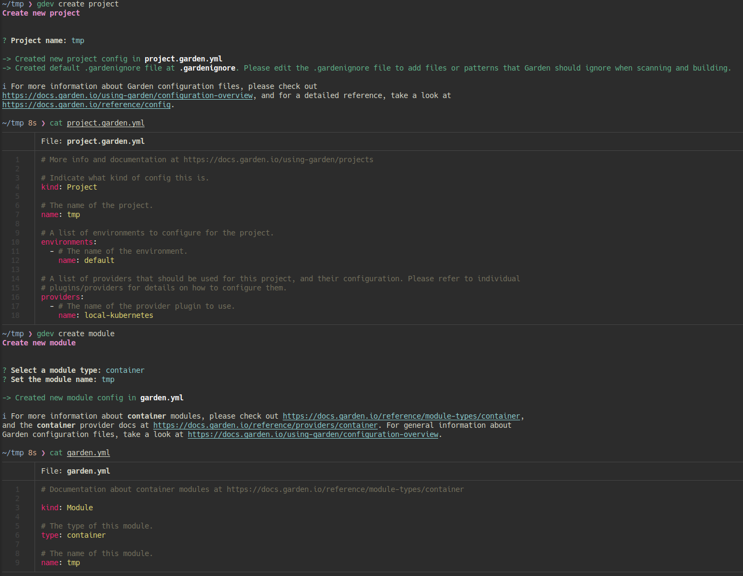The image size is (743, 576).
Task: Click 'gdev create project' command text
Action: coord(78,4)
